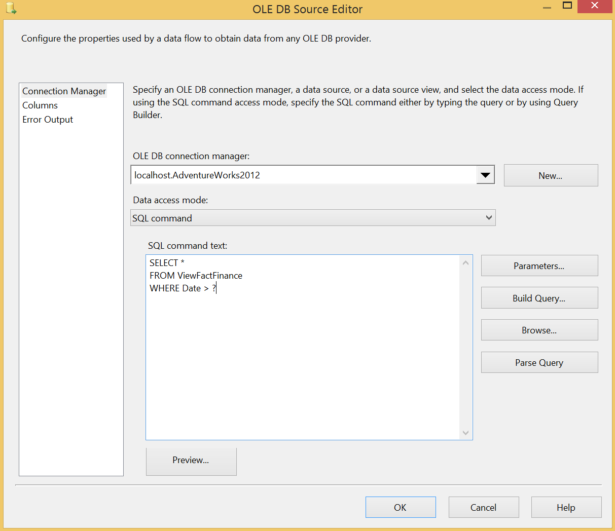The width and height of the screenshot is (615, 531).
Task: Open the Parameters... dialog
Action: click(x=539, y=266)
